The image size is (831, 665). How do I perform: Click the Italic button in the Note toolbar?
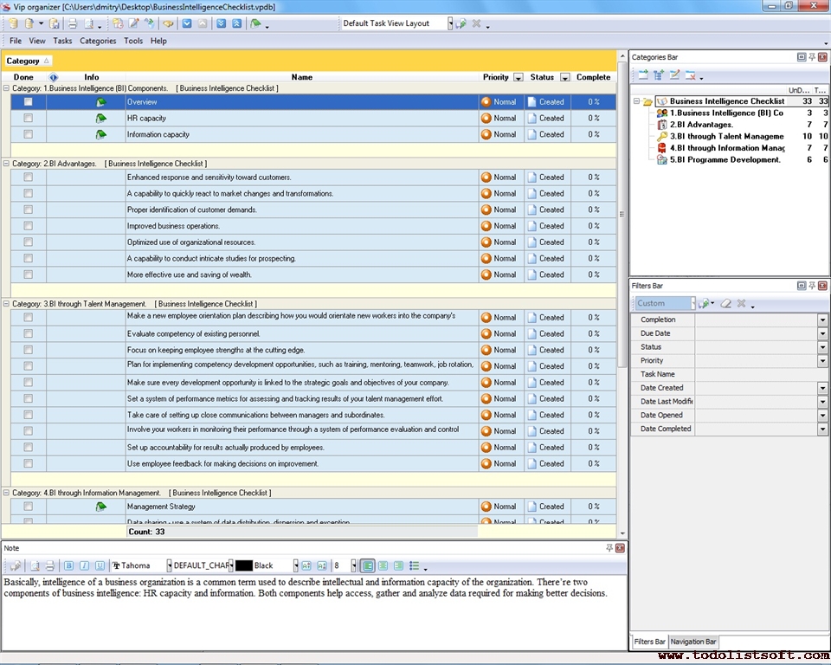[84, 565]
